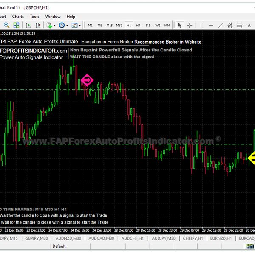Image resolution: width=255 pixels, height=255 pixels.
Task: Click the '29 Dec 23:00' time axis label
Action: 233,230
